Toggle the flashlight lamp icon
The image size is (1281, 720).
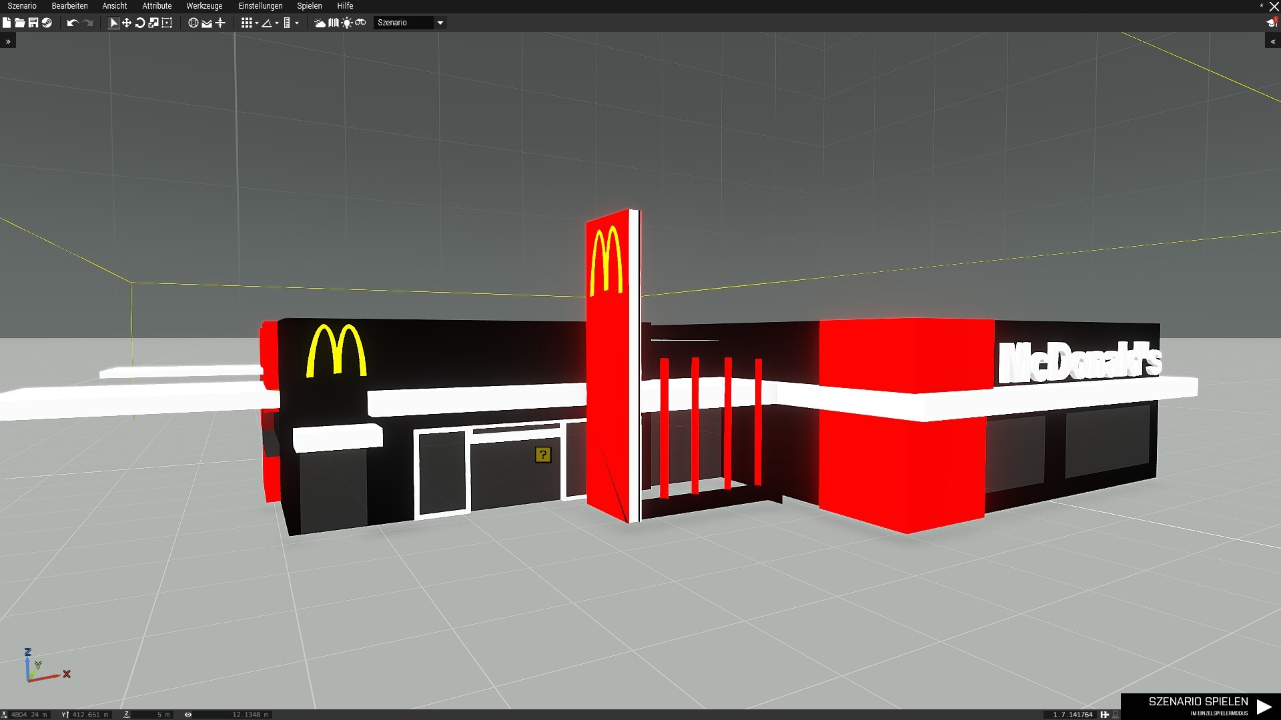pyautogui.click(x=347, y=23)
